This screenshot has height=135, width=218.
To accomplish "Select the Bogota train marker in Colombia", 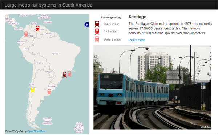I will [x=26, y=34].
